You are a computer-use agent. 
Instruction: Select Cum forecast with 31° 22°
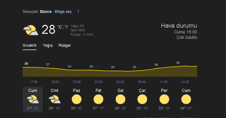[x=33, y=99]
